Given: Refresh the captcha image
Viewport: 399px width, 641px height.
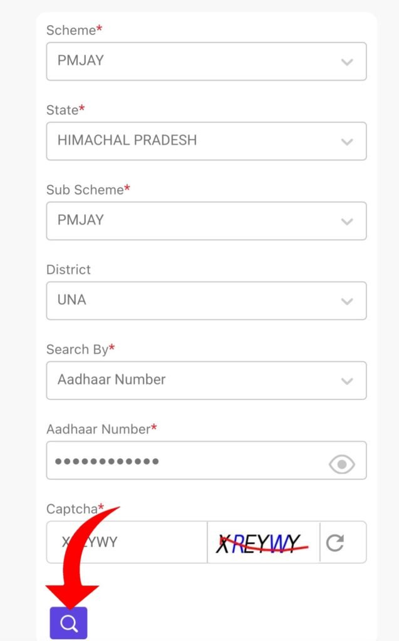Looking at the screenshot, I should 335,542.
